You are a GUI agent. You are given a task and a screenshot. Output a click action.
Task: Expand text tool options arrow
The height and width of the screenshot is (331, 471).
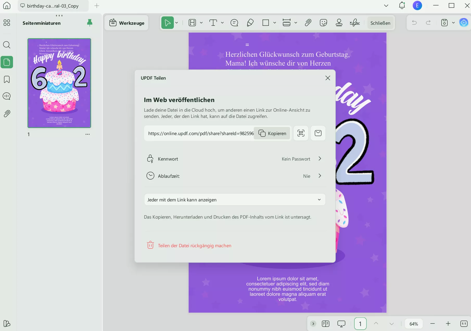tap(222, 23)
